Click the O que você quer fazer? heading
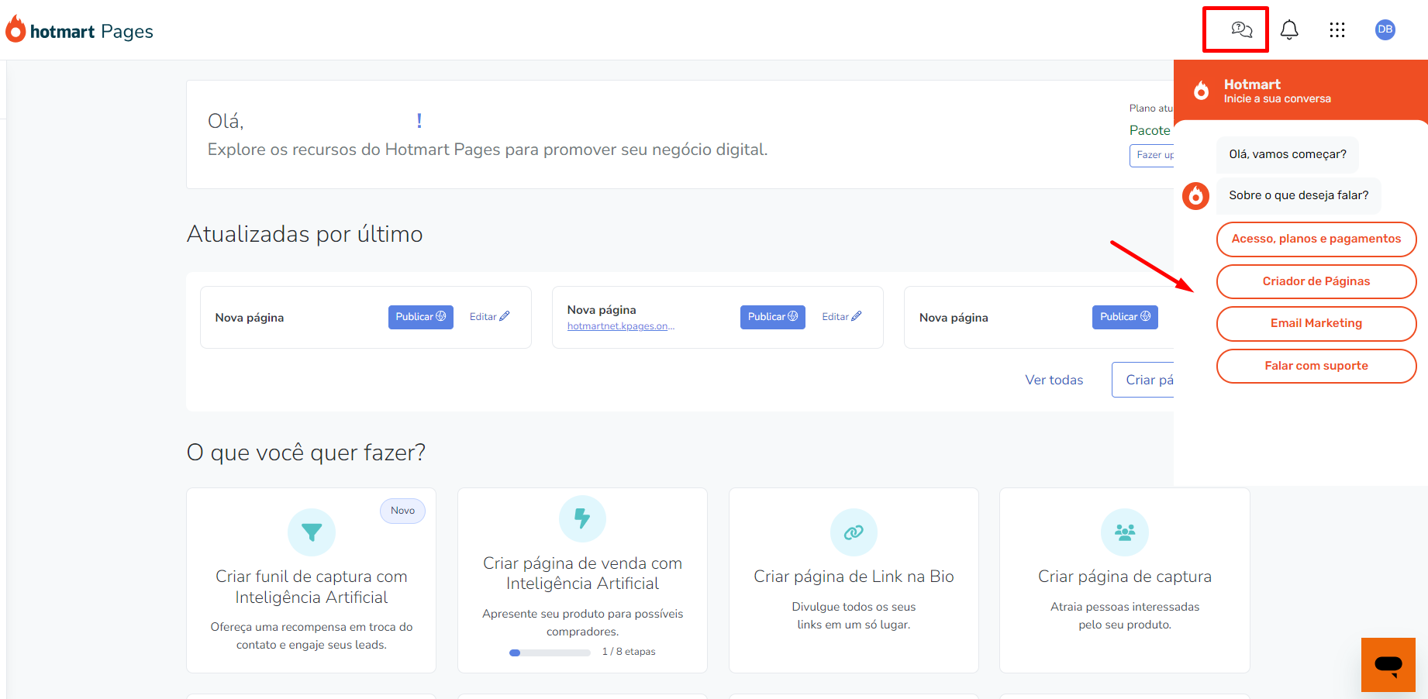1428x699 pixels. tap(306, 453)
